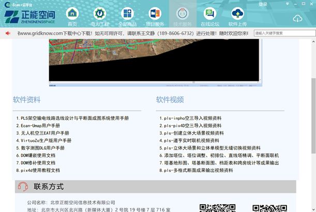Open the 项目服务 icon
The width and height of the screenshot is (316, 212).
tap(155, 13)
